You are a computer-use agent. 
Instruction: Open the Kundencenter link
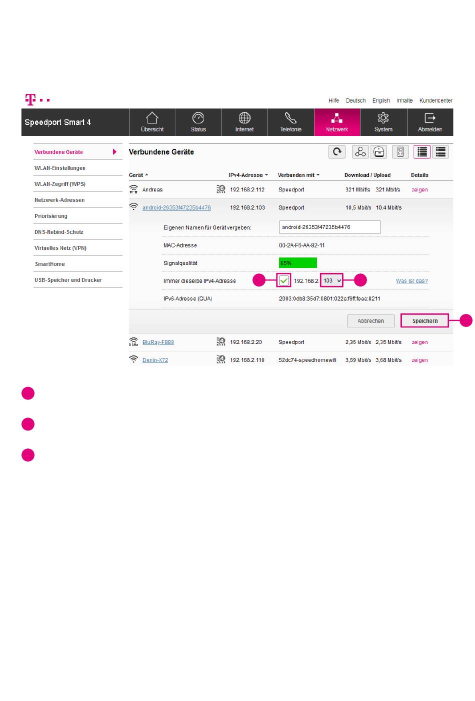[436, 100]
